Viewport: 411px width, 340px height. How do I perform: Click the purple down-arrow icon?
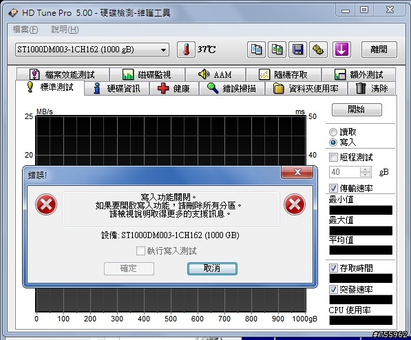(x=341, y=50)
